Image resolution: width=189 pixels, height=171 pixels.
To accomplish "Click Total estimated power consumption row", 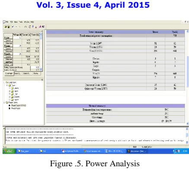I will coord(115,36).
